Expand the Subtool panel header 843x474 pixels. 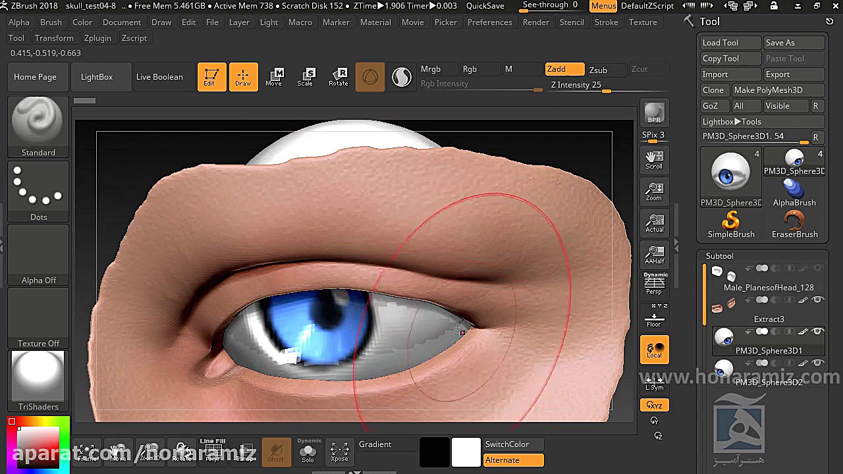point(719,255)
